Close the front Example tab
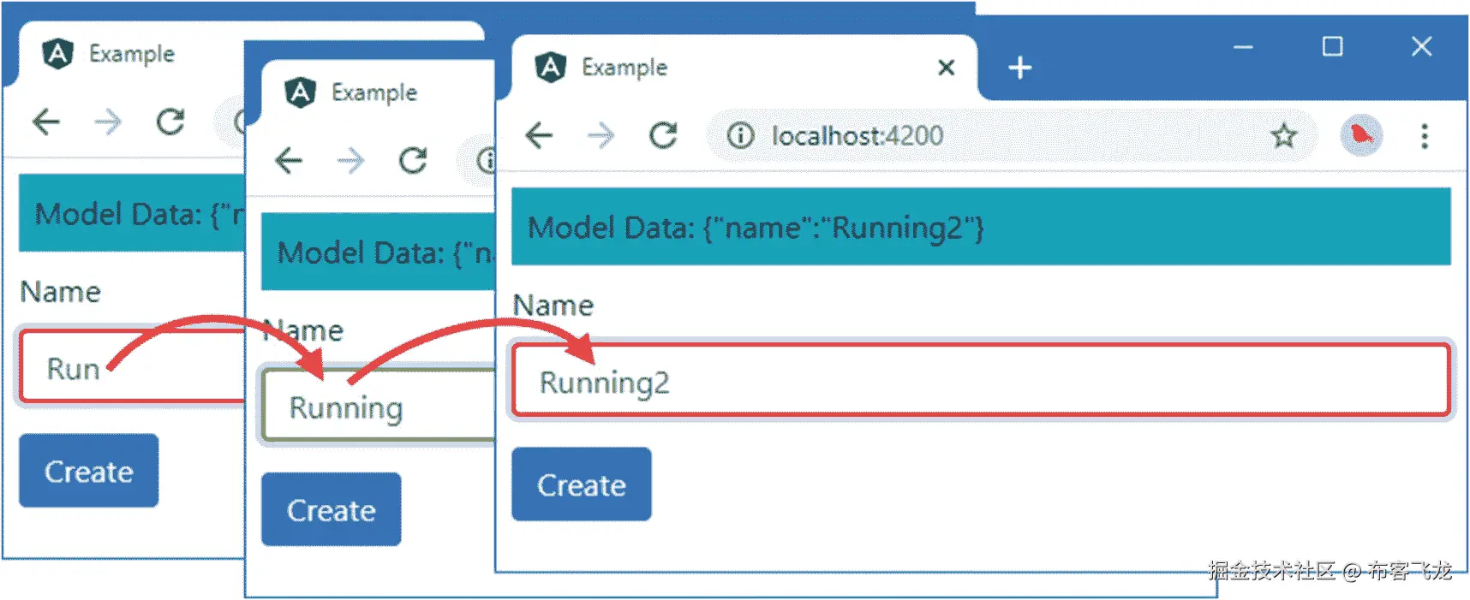 coord(946,67)
